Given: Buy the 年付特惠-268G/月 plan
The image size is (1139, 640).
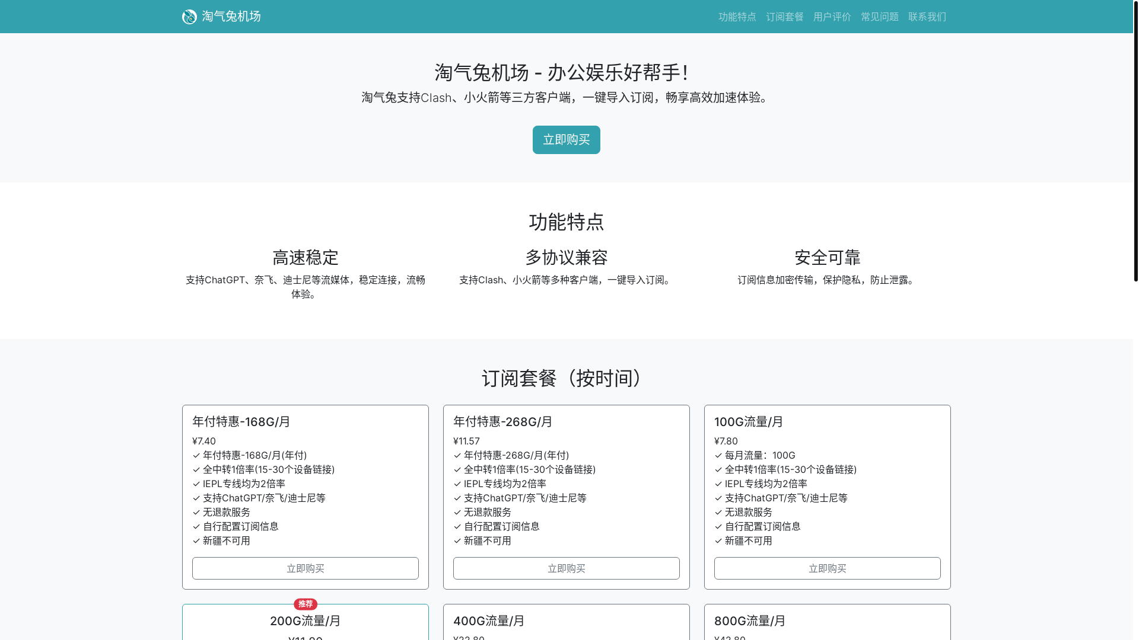Looking at the screenshot, I should [x=566, y=568].
